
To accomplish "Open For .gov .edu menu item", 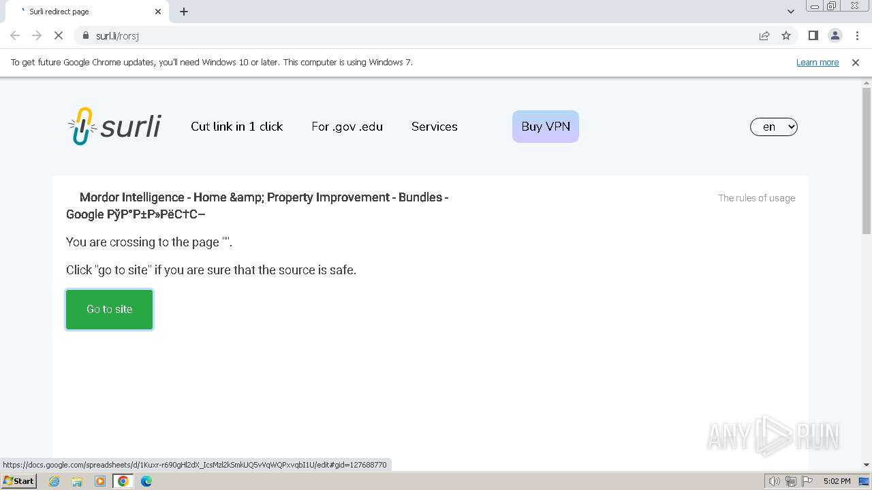I will 347,127.
